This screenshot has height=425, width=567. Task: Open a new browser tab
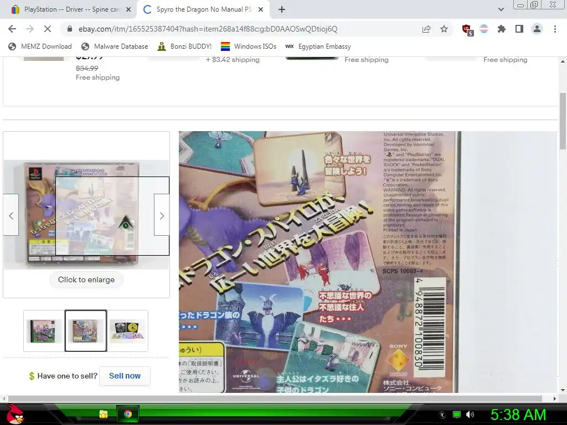point(282,10)
